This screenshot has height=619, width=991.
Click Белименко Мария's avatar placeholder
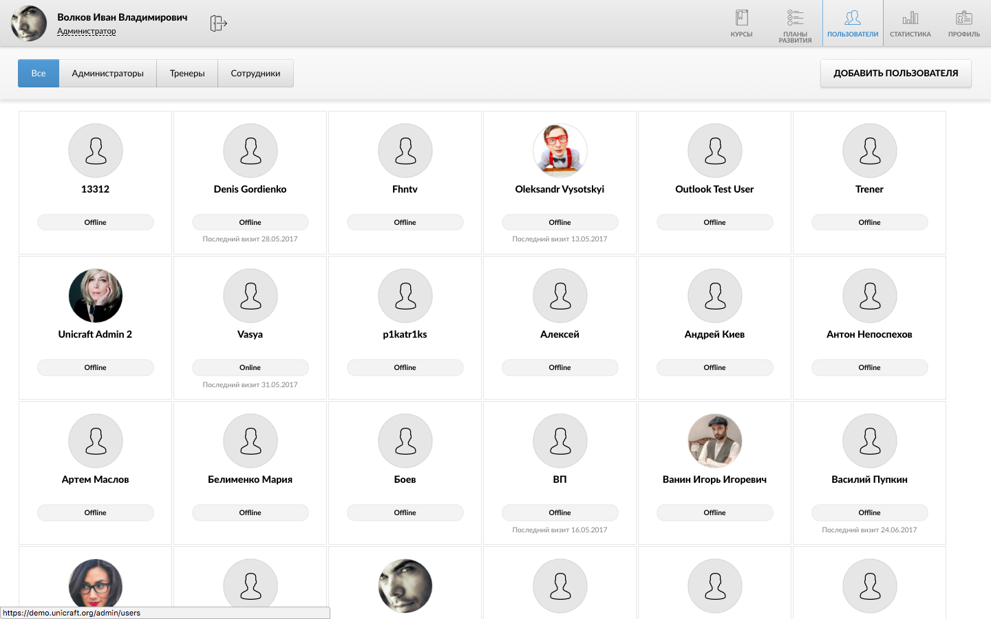[251, 441]
